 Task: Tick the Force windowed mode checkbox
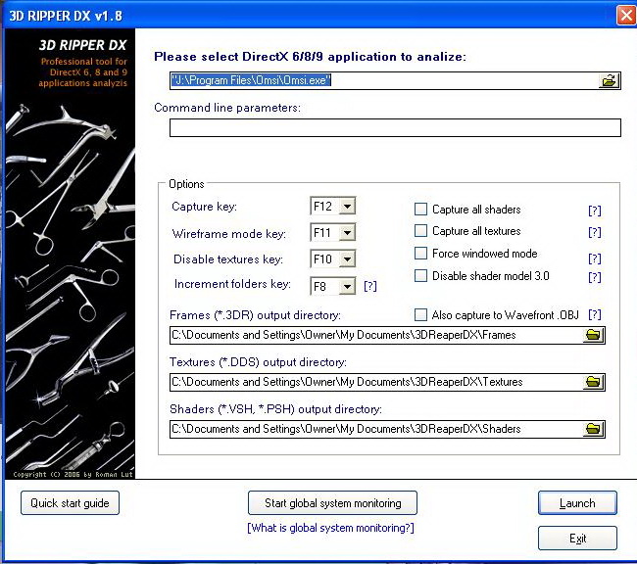tap(421, 254)
